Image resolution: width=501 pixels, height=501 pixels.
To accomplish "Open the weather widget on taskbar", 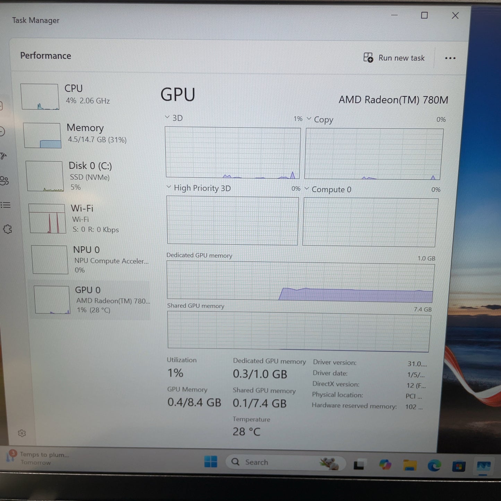I will coord(37,458).
